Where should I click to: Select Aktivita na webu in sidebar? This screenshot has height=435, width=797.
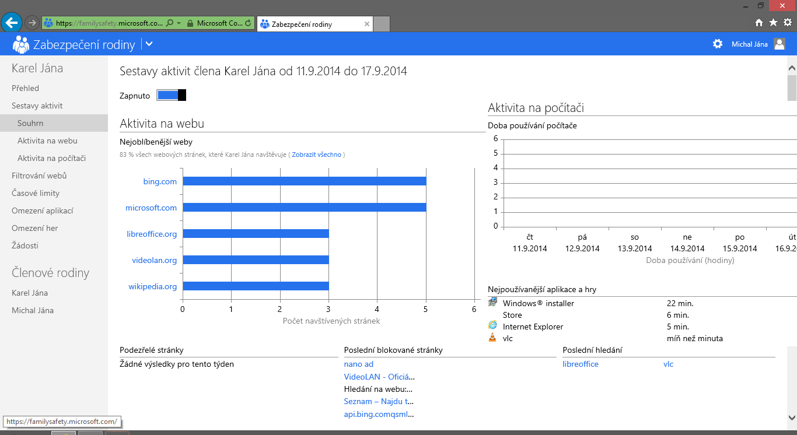pyautogui.click(x=47, y=141)
